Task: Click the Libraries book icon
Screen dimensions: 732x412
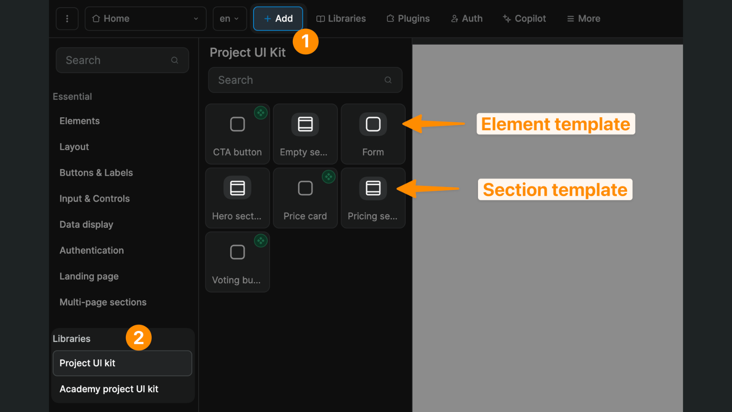Action: (320, 18)
